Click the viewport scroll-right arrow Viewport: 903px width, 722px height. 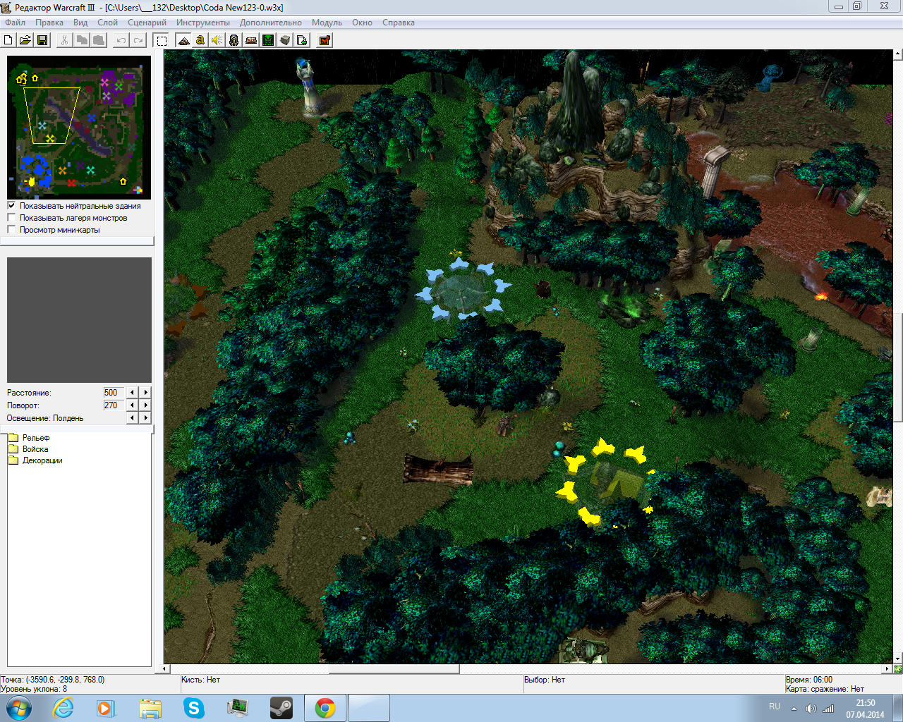tap(887, 668)
